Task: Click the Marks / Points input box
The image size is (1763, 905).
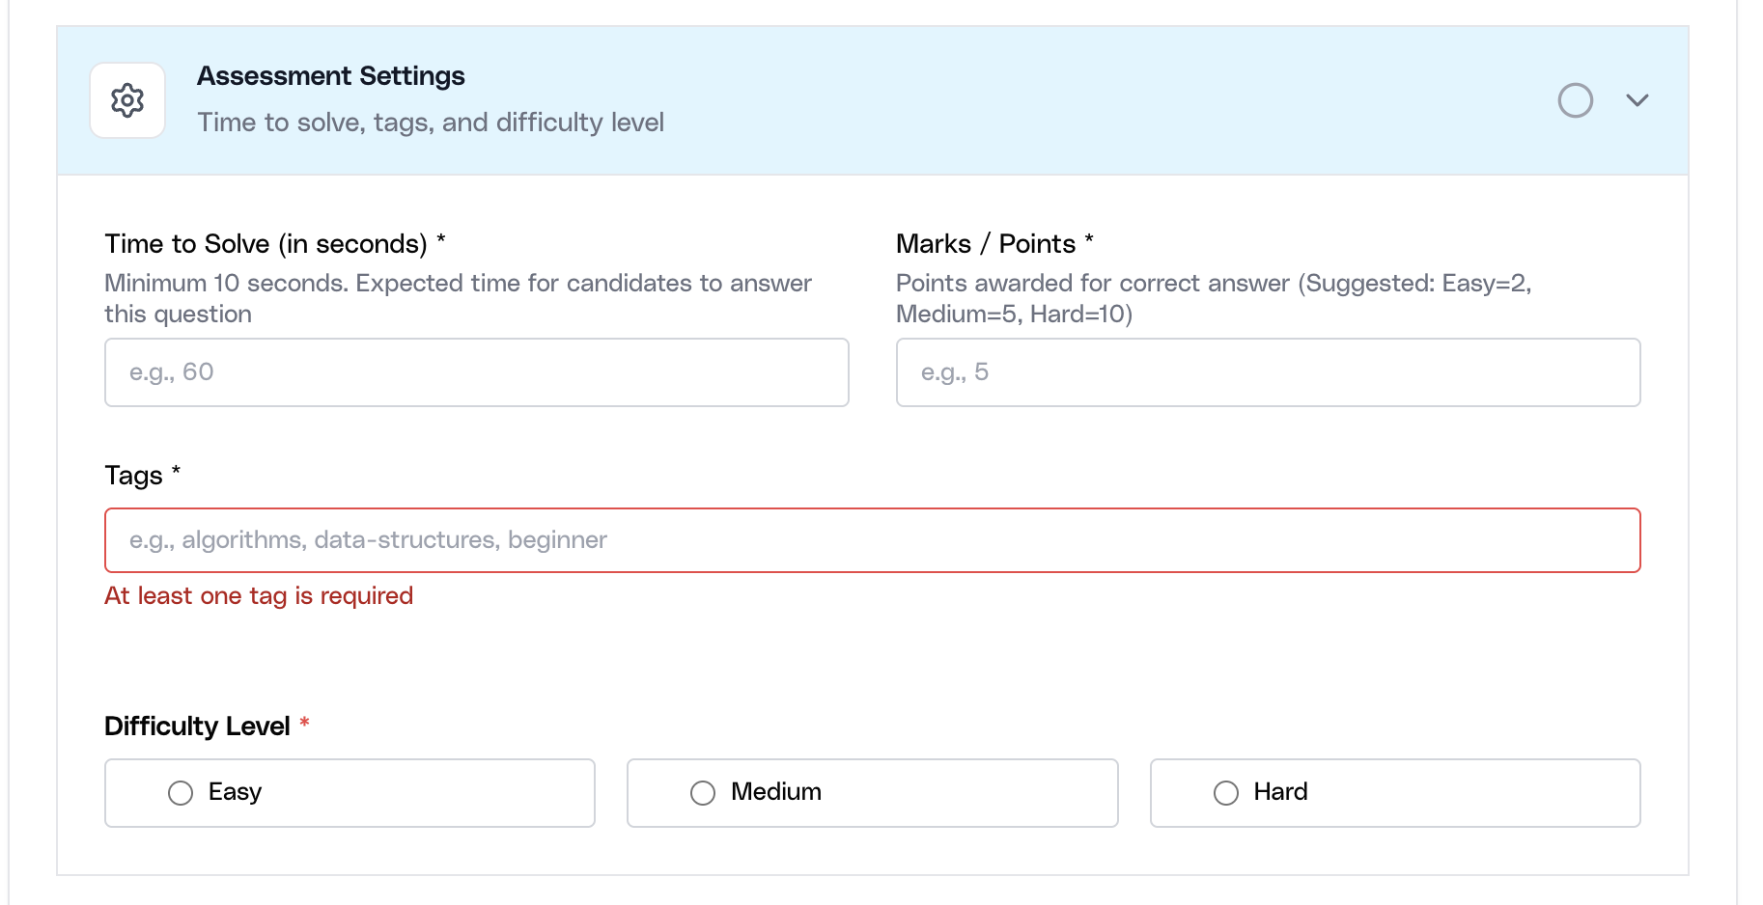Action: (x=1268, y=372)
